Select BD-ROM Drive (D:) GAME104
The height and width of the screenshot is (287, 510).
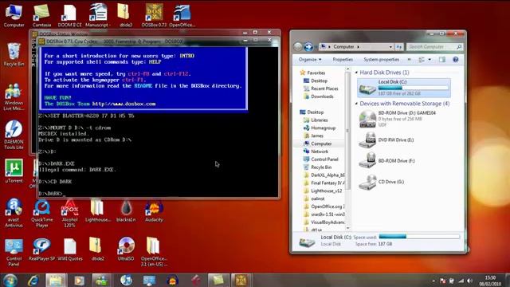403,119
